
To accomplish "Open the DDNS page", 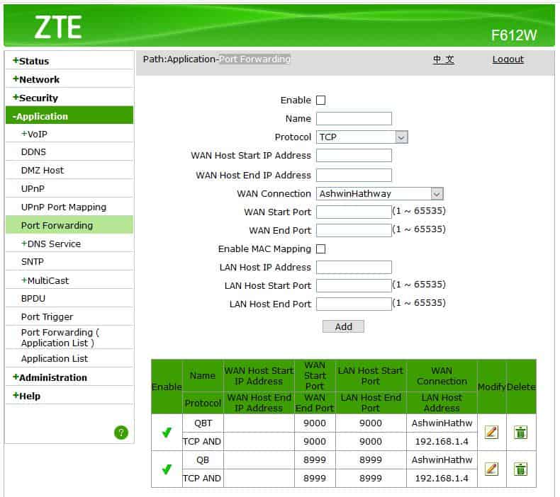I will (33, 152).
